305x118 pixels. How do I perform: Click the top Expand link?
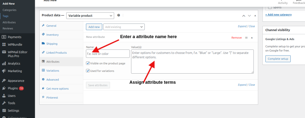242,26
